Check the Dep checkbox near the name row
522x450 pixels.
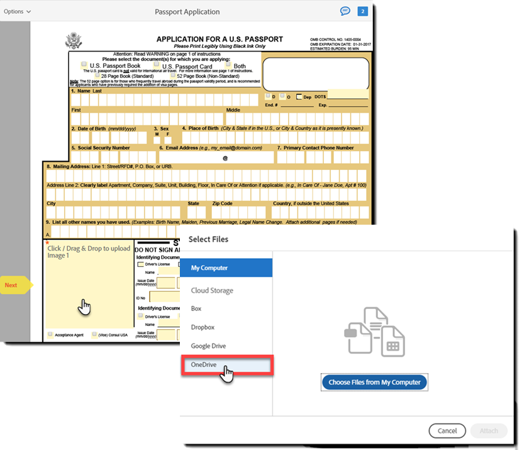298,96
